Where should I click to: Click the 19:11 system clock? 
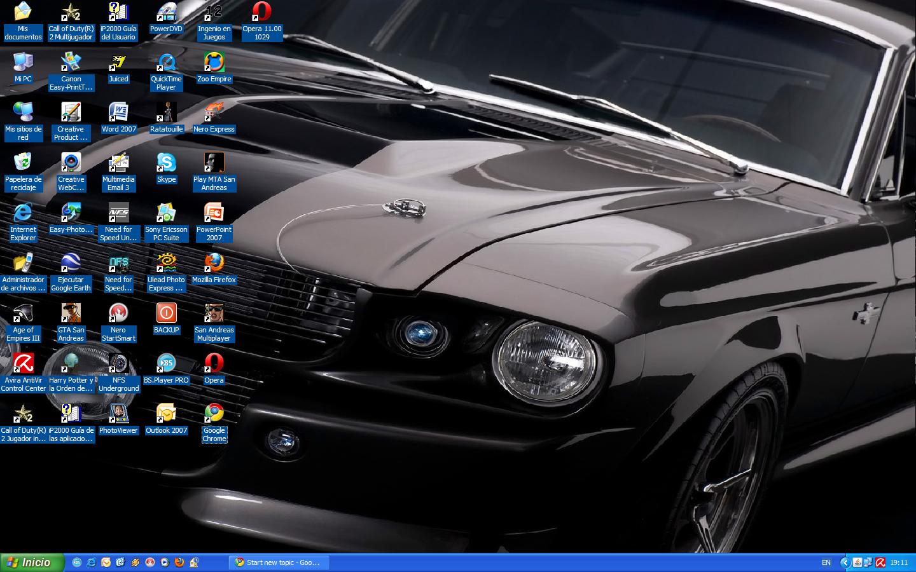tap(899, 562)
